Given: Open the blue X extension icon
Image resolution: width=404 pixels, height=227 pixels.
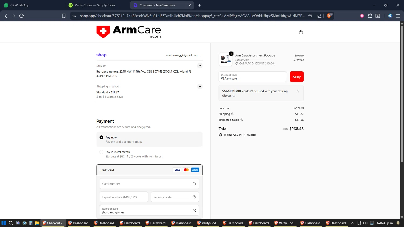Looking at the screenshot, I should pos(390,16).
